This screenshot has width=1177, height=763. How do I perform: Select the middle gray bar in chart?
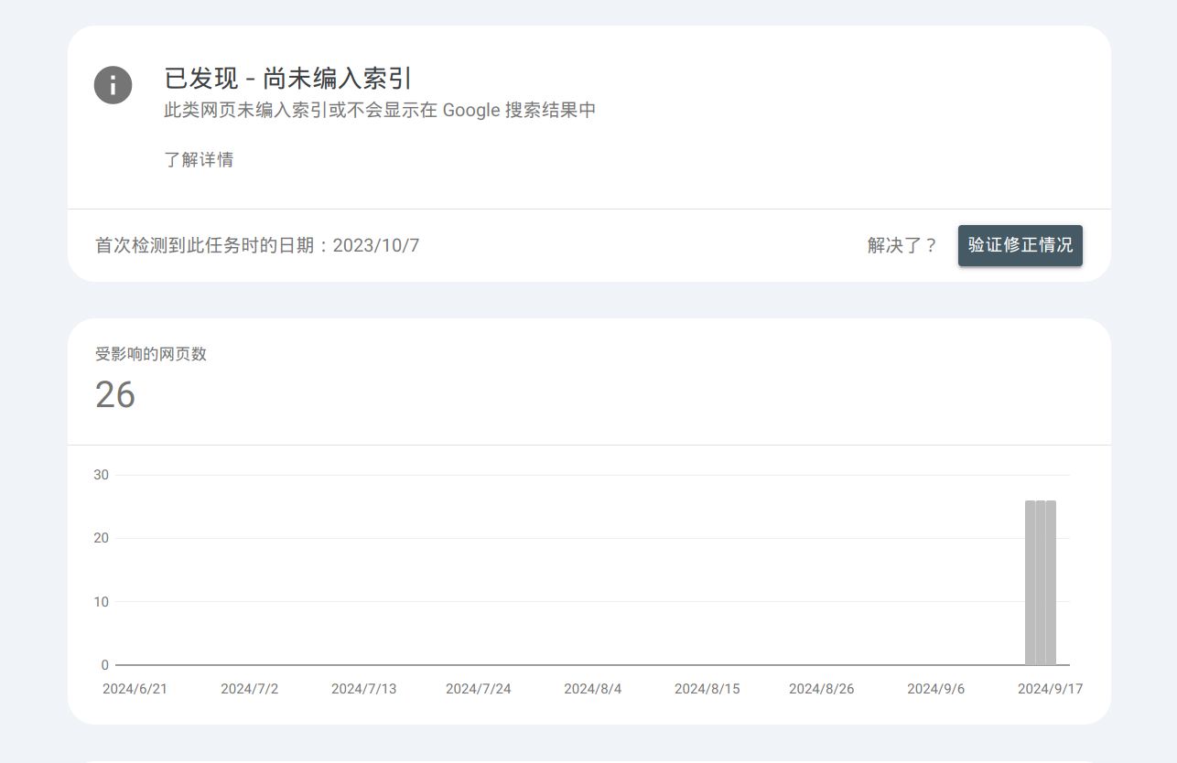[1041, 583]
